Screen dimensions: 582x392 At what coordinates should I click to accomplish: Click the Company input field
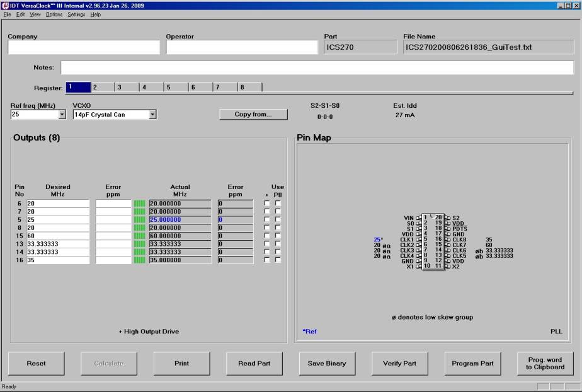tap(84, 47)
